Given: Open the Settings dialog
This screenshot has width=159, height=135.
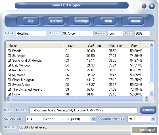Looking at the screenshot, I should (x=79, y=21).
